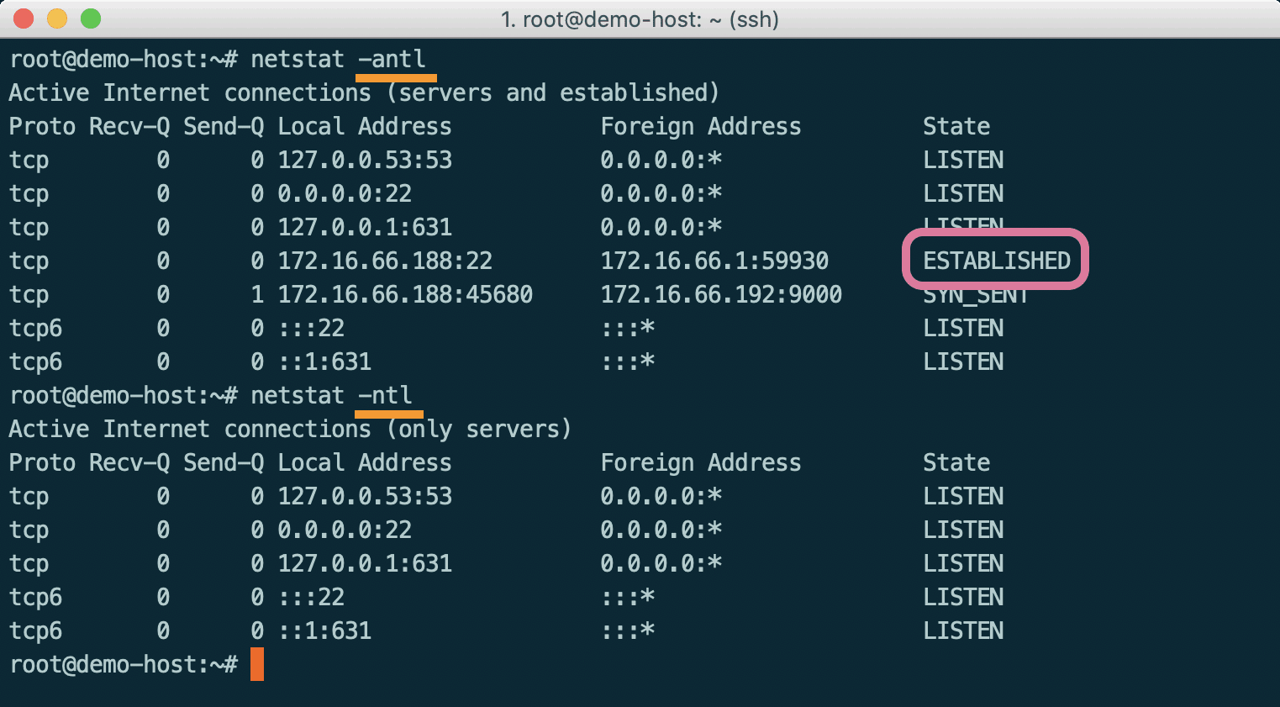Image resolution: width=1280 pixels, height=707 pixels.
Task: Close the ssh terminal window
Action: 24,18
